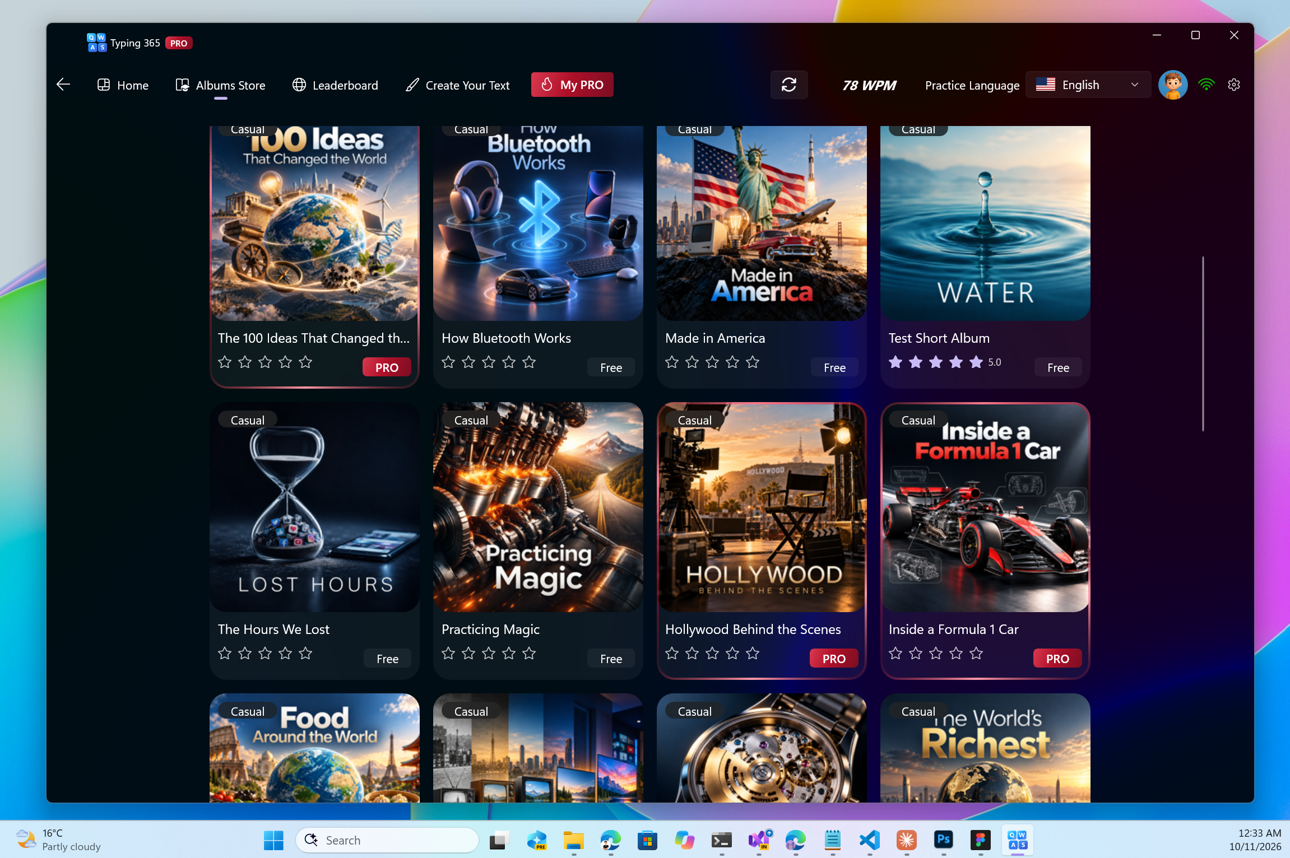Screen dimensions: 1290x858
Task: Open Create Your Text tab
Action: [x=457, y=85]
